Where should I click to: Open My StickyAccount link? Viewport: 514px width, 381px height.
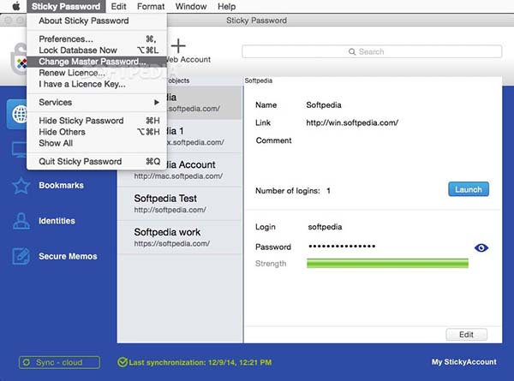tap(463, 362)
